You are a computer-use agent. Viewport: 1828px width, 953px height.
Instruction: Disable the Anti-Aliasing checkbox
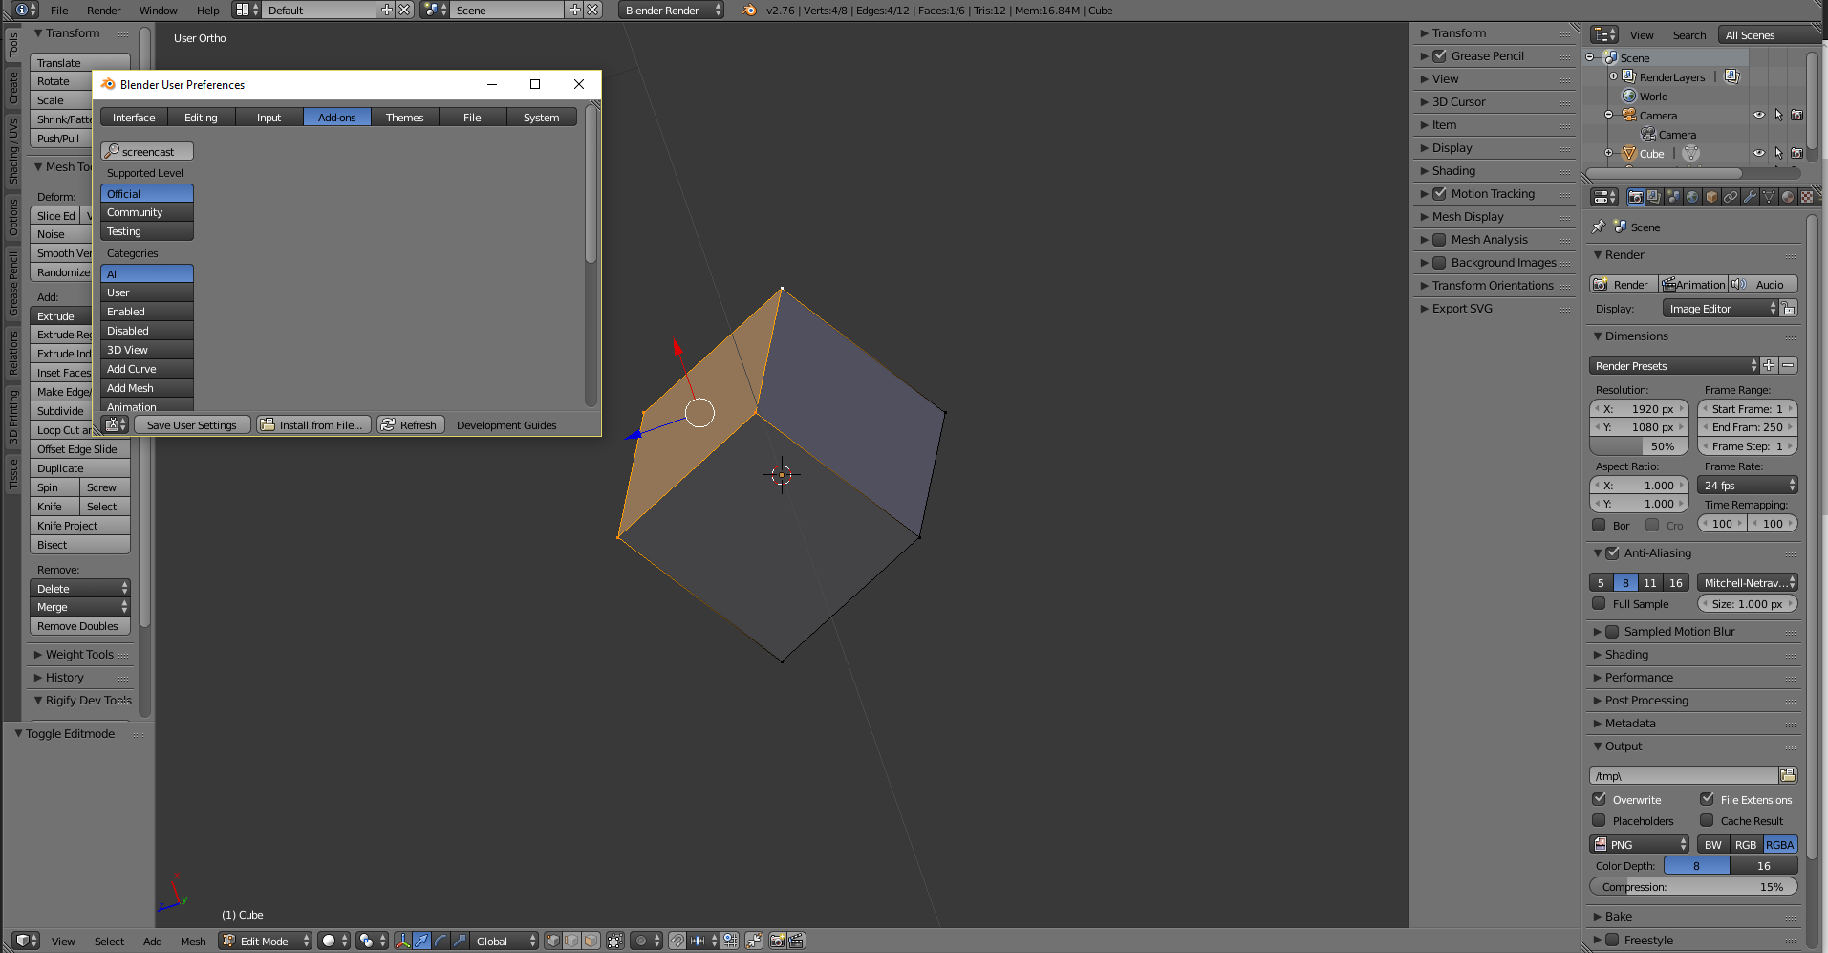pos(1613,552)
